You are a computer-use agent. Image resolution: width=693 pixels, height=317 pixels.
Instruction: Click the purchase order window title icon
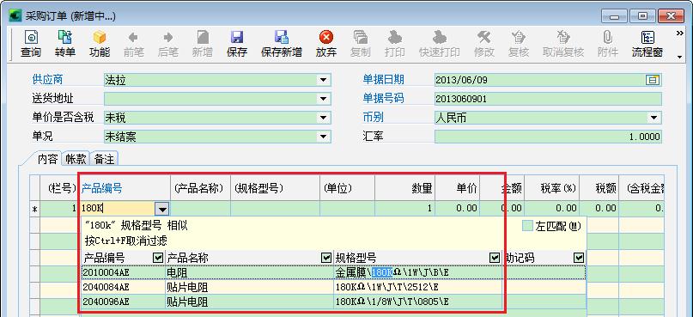point(15,16)
